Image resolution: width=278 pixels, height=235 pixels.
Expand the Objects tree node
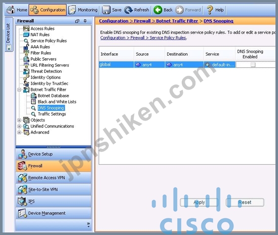19,120
